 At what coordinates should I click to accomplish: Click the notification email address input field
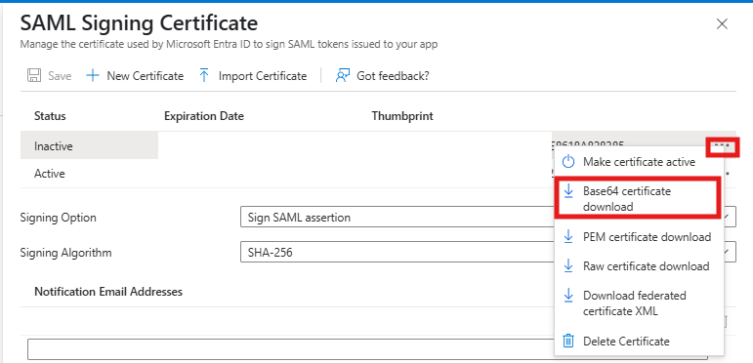367,349
